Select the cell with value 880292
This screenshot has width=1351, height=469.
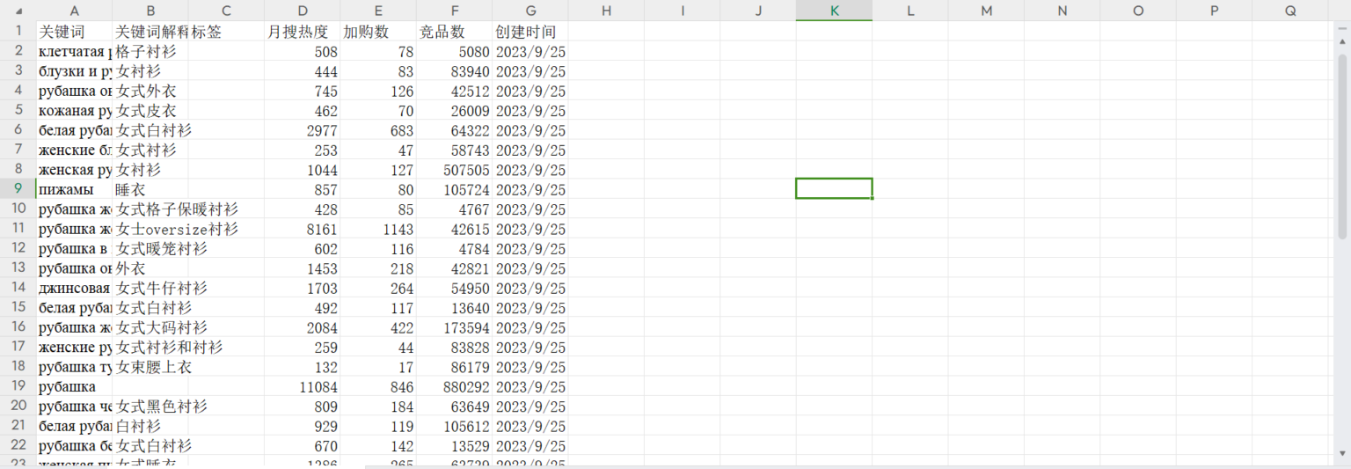pos(454,386)
